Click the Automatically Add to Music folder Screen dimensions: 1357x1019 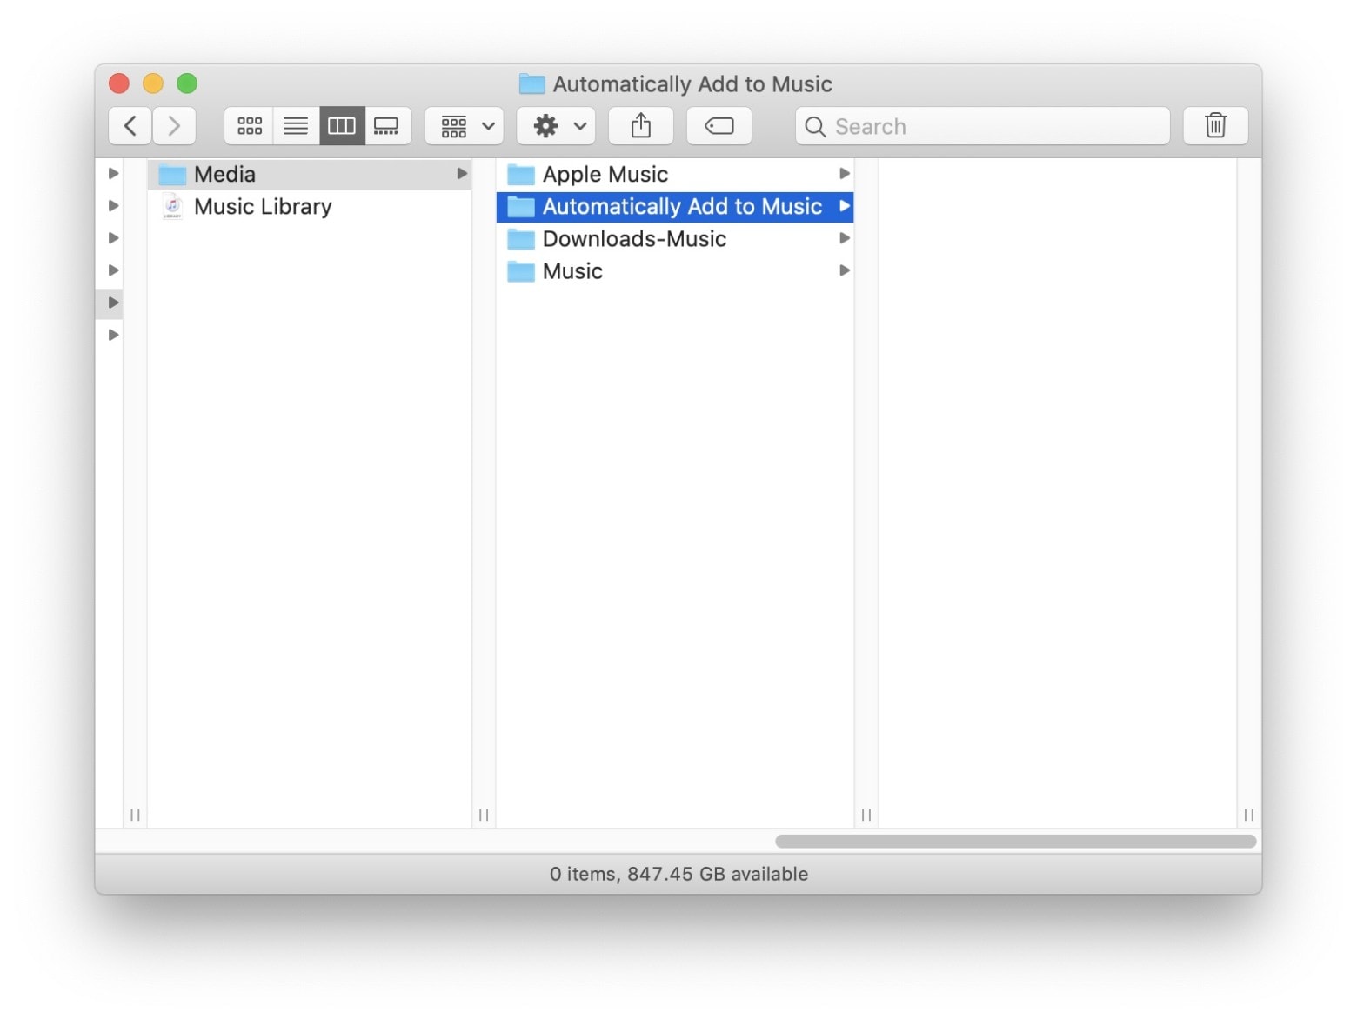(x=681, y=206)
